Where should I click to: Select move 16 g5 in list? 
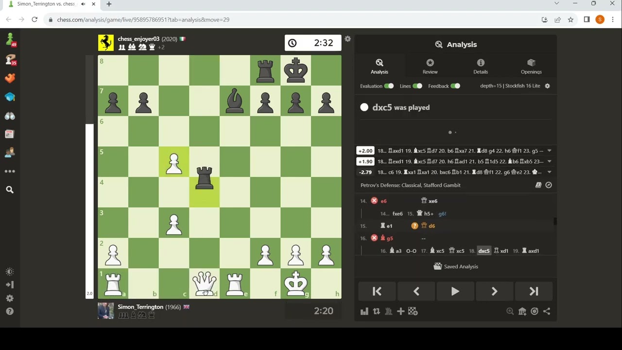(386, 238)
